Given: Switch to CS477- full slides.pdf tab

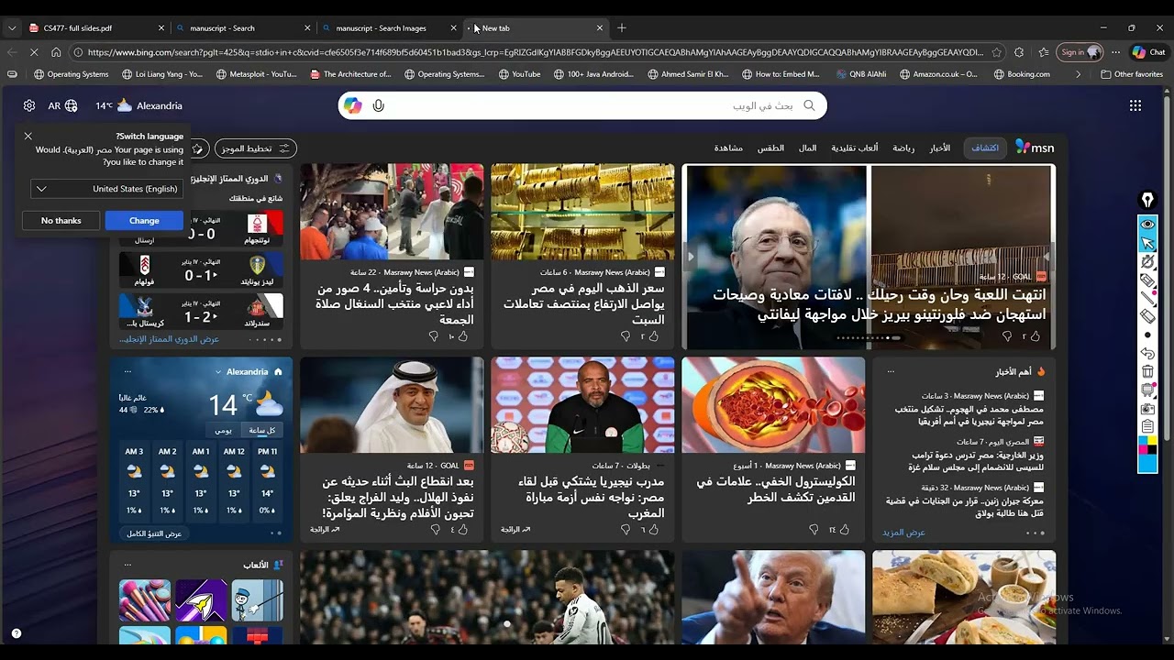Looking at the screenshot, I should click(98, 28).
